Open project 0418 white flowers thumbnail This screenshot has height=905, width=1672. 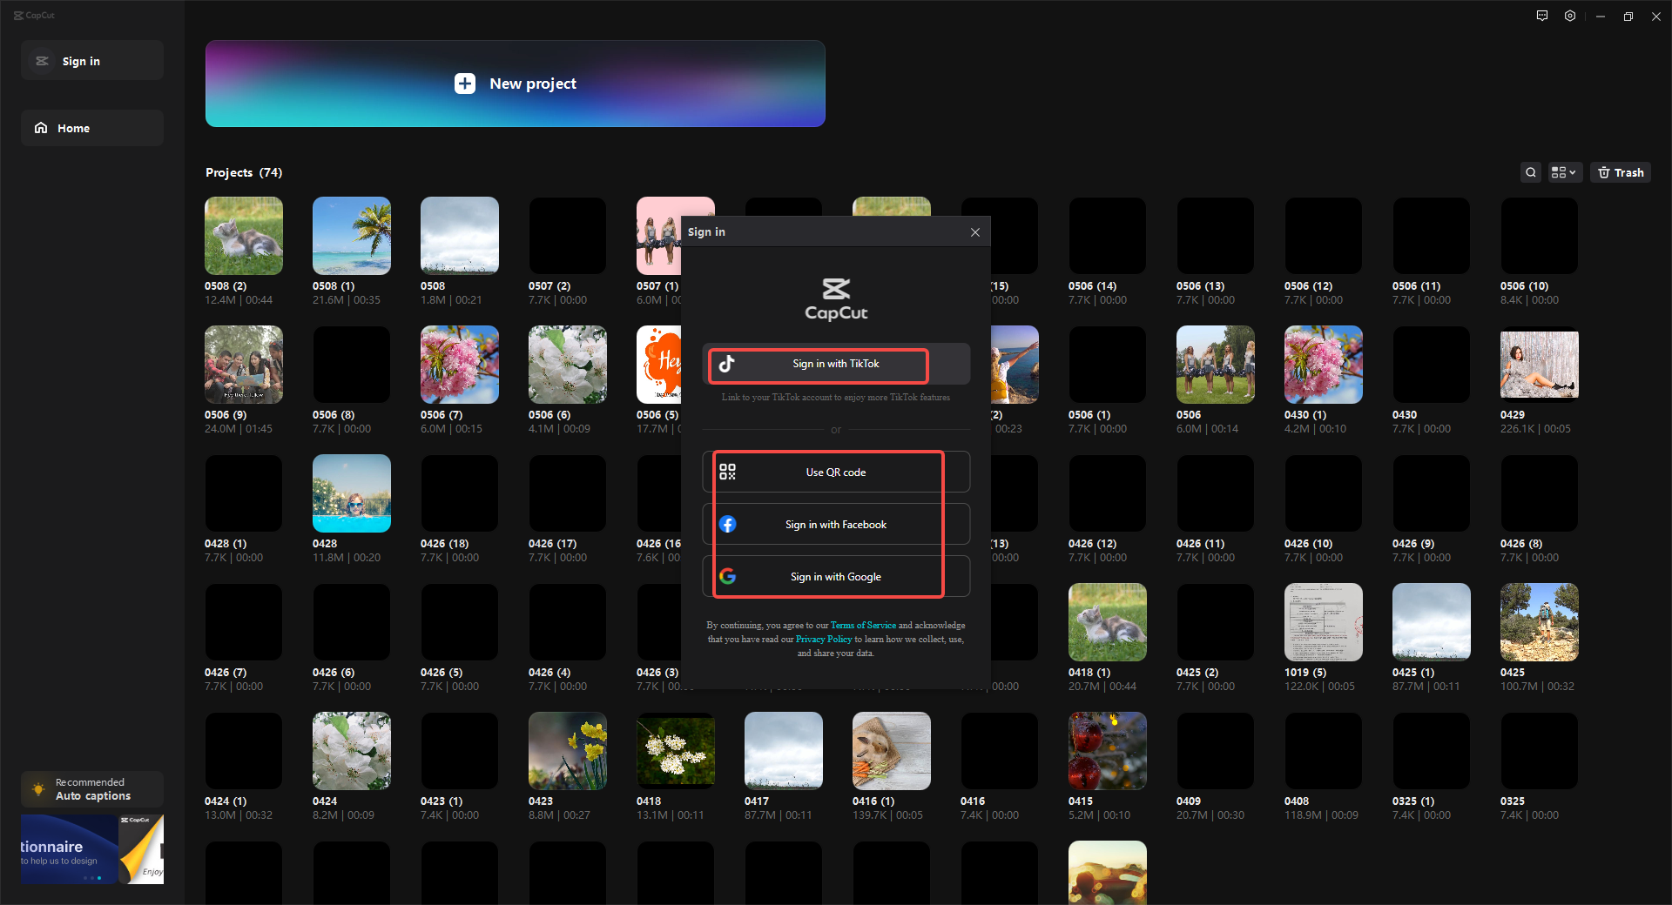point(676,751)
